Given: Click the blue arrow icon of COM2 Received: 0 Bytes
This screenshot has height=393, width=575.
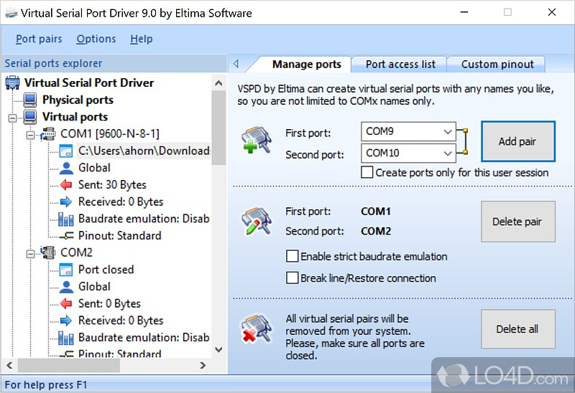Looking at the screenshot, I should [66, 321].
